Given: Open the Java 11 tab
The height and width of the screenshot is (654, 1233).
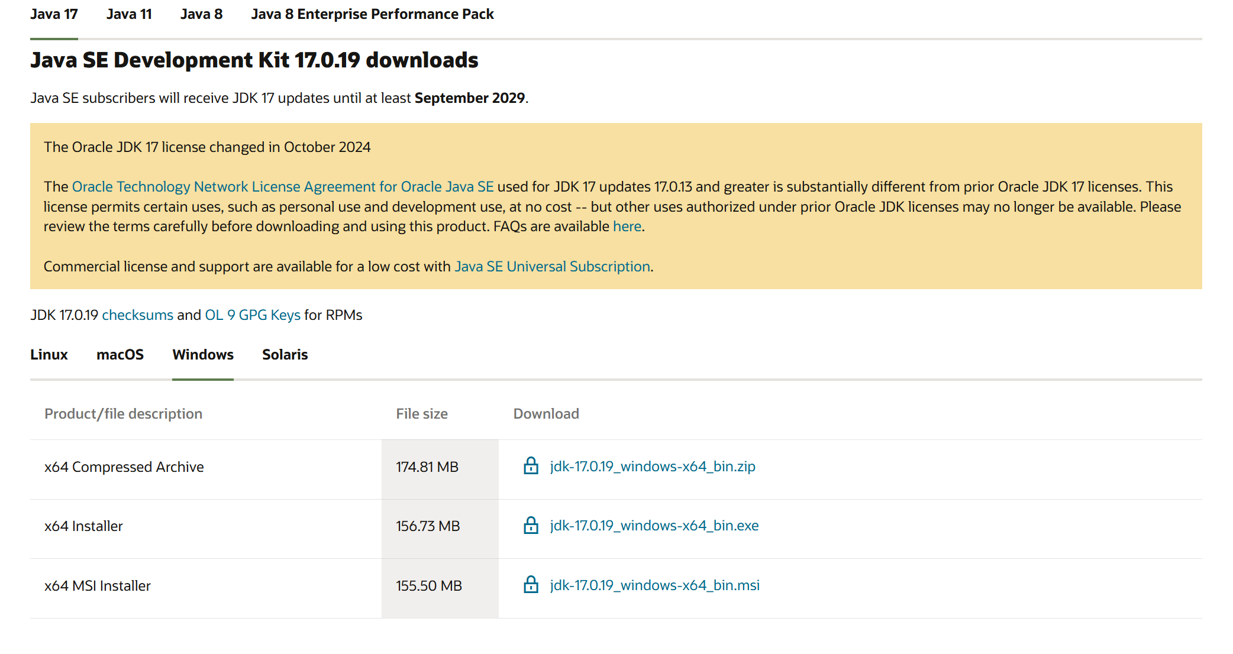Looking at the screenshot, I should (x=129, y=14).
